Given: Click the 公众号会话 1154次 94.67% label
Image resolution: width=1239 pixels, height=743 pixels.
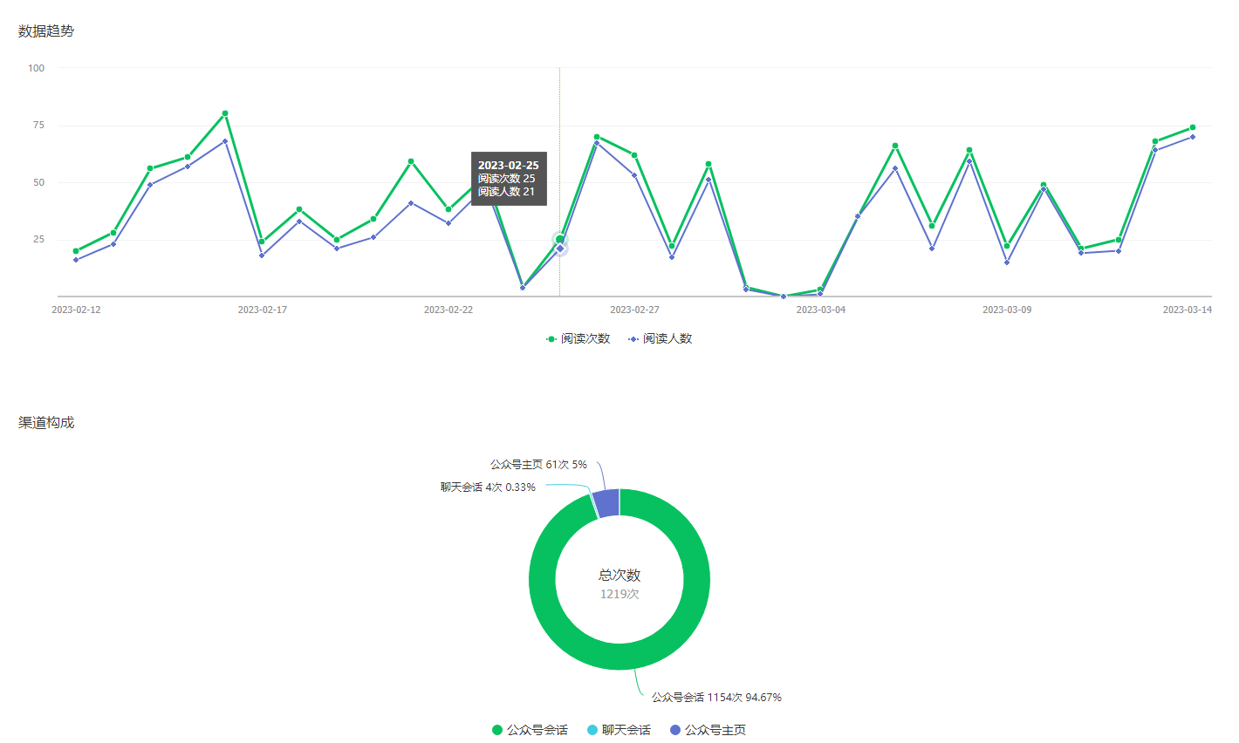Looking at the screenshot, I should [x=716, y=698].
